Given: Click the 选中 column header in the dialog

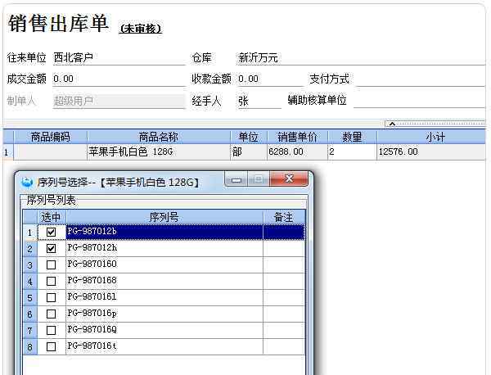Looking at the screenshot, I should [51, 217].
